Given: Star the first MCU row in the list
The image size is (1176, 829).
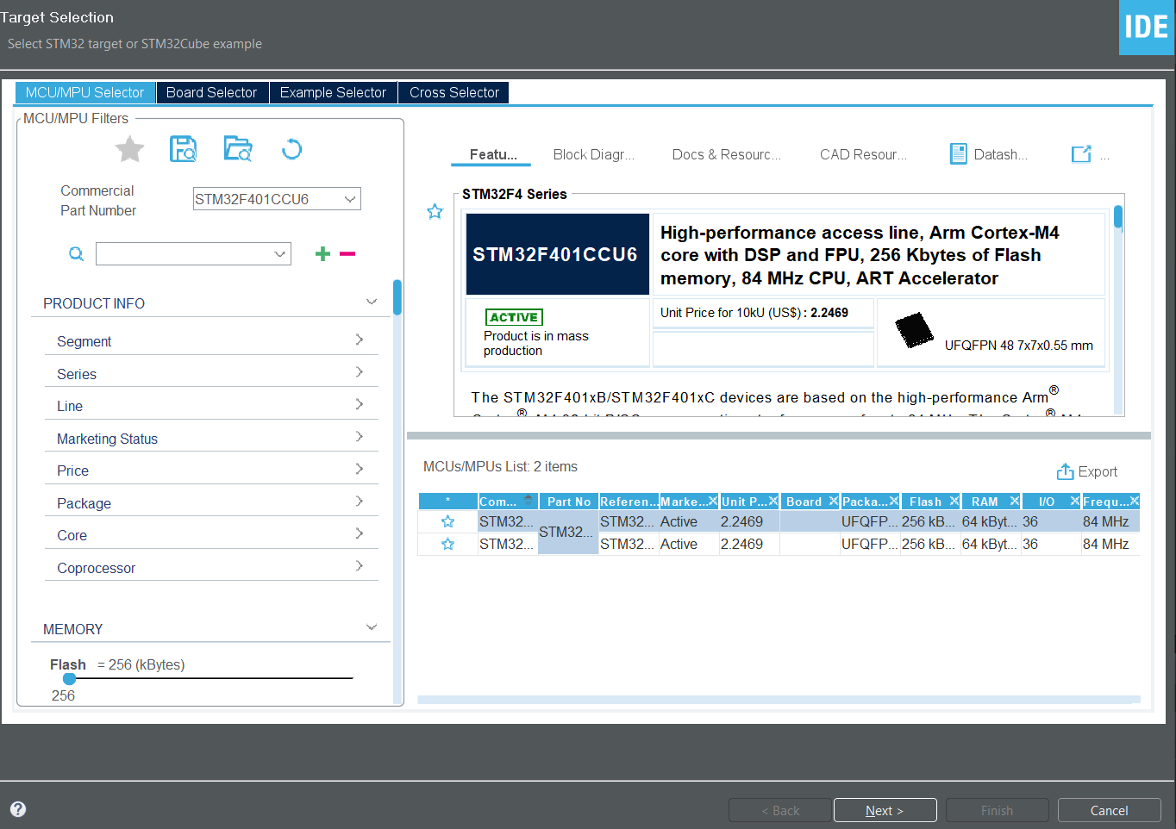Looking at the screenshot, I should [x=447, y=521].
